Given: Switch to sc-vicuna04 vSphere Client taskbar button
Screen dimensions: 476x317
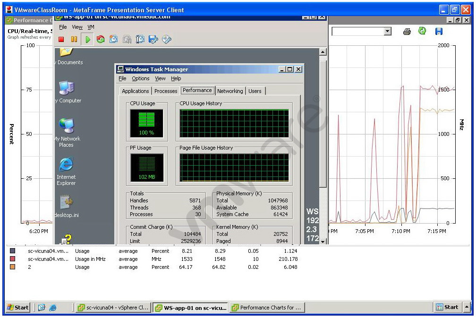Looking at the screenshot, I should 113,308.
